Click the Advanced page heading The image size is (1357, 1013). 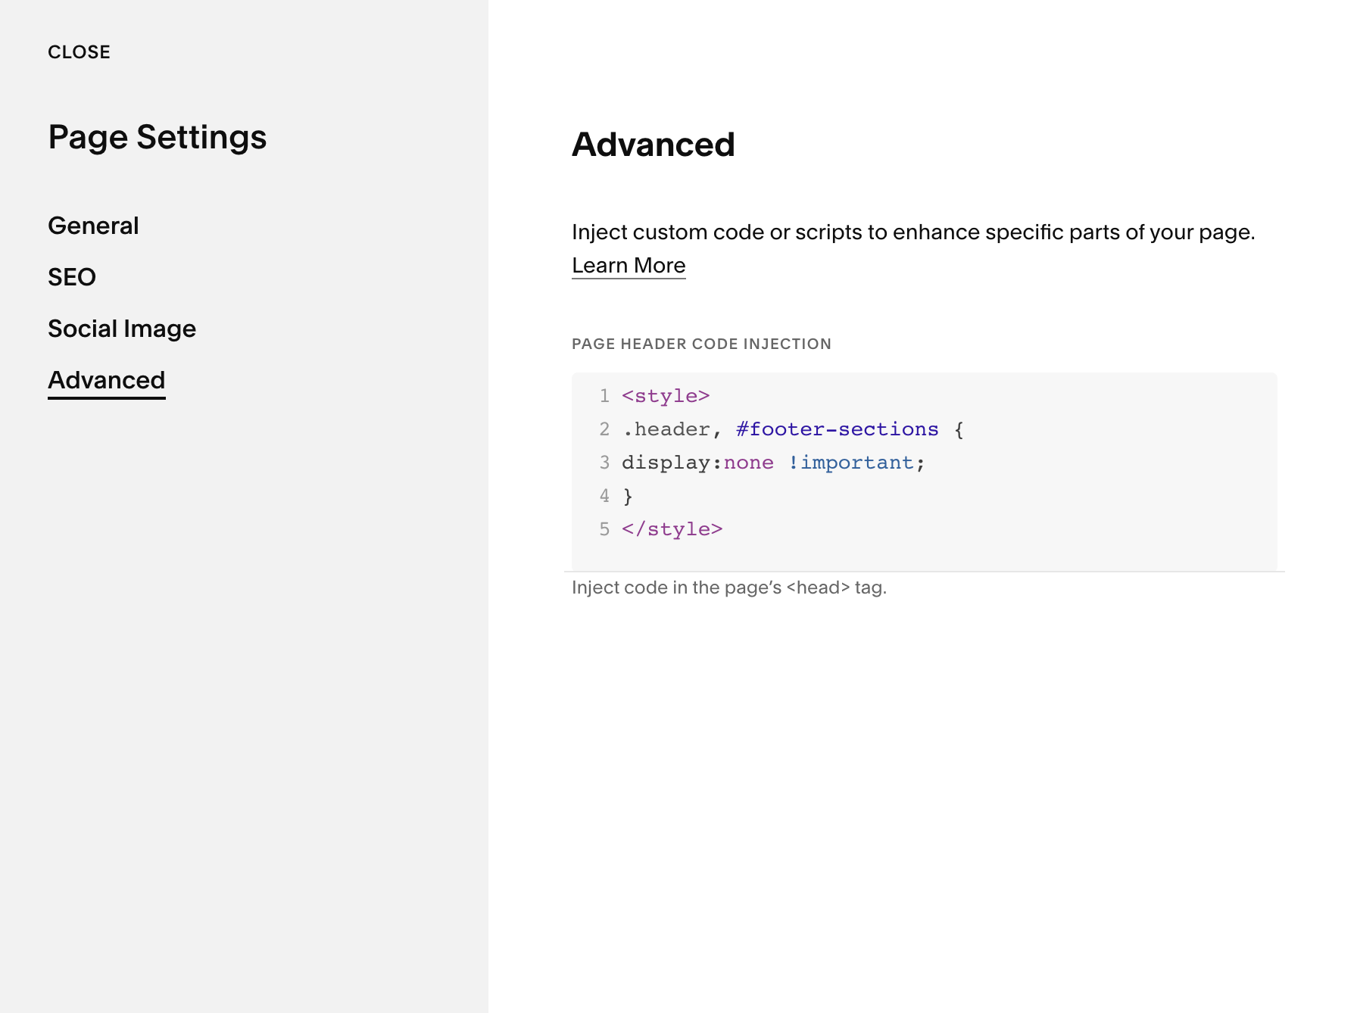tap(654, 144)
